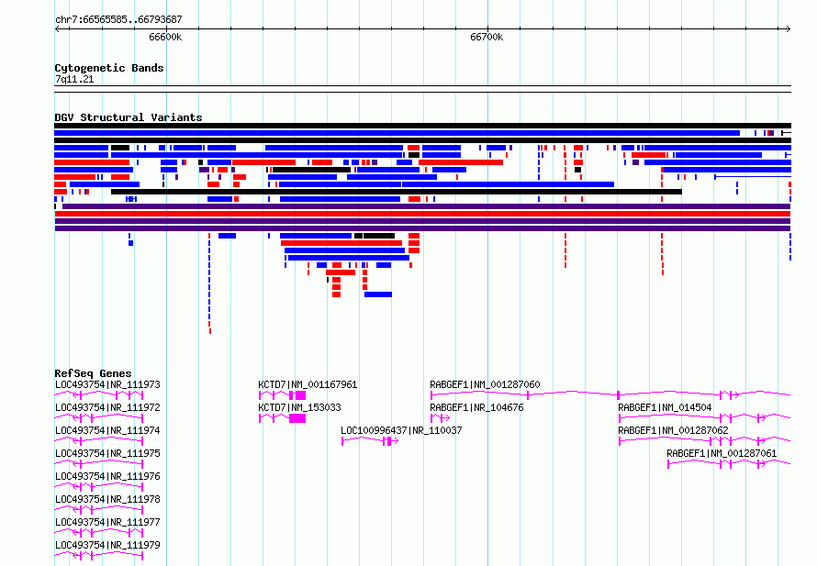817x566 pixels.
Task: Click the RABGEF1|NR_104676 short gene glyph
Action: [441, 418]
